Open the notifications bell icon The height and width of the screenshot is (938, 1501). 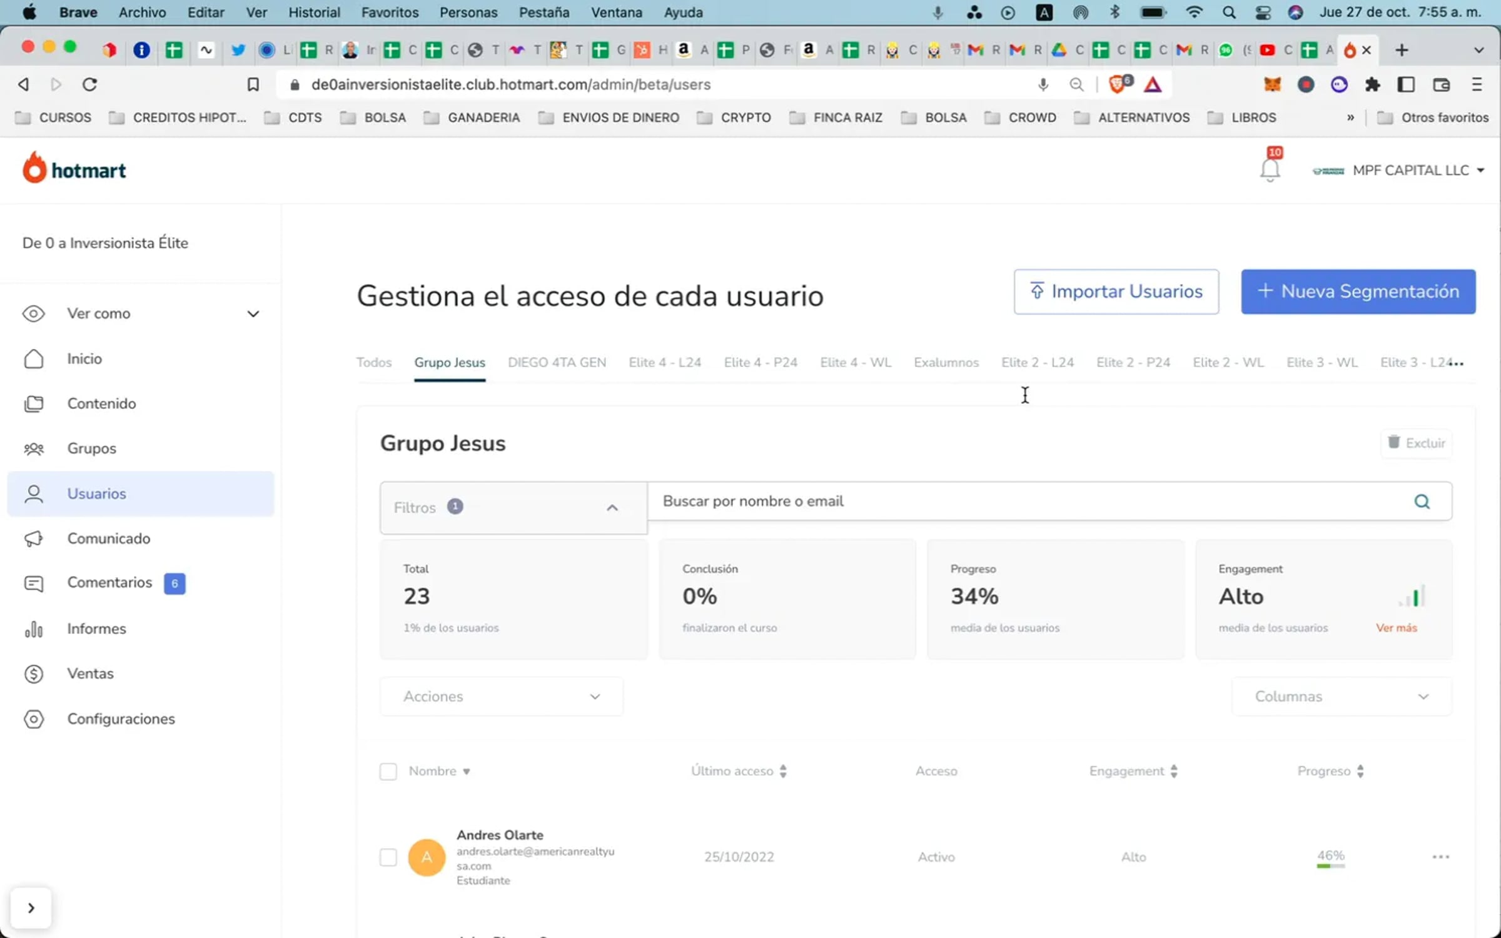pos(1270,169)
